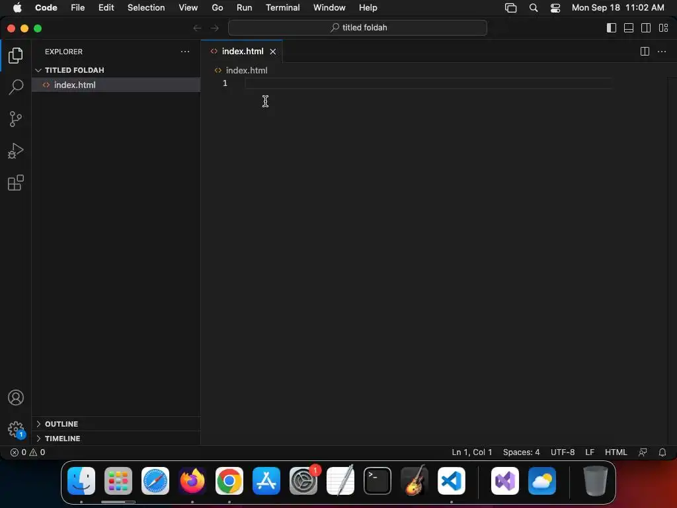Toggle the secondary side bar
The height and width of the screenshot is (508, 677).
[x=646, y=28]
